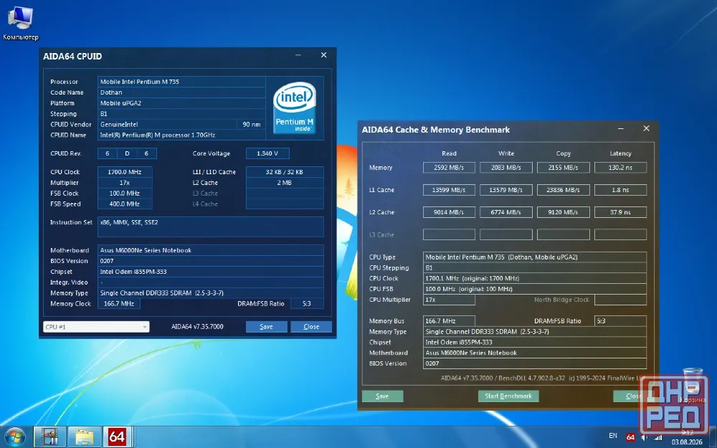The image size is (717, 448).
Task: Select L1 Cache Write value 13579 MB/s
Action: (506, 190)
